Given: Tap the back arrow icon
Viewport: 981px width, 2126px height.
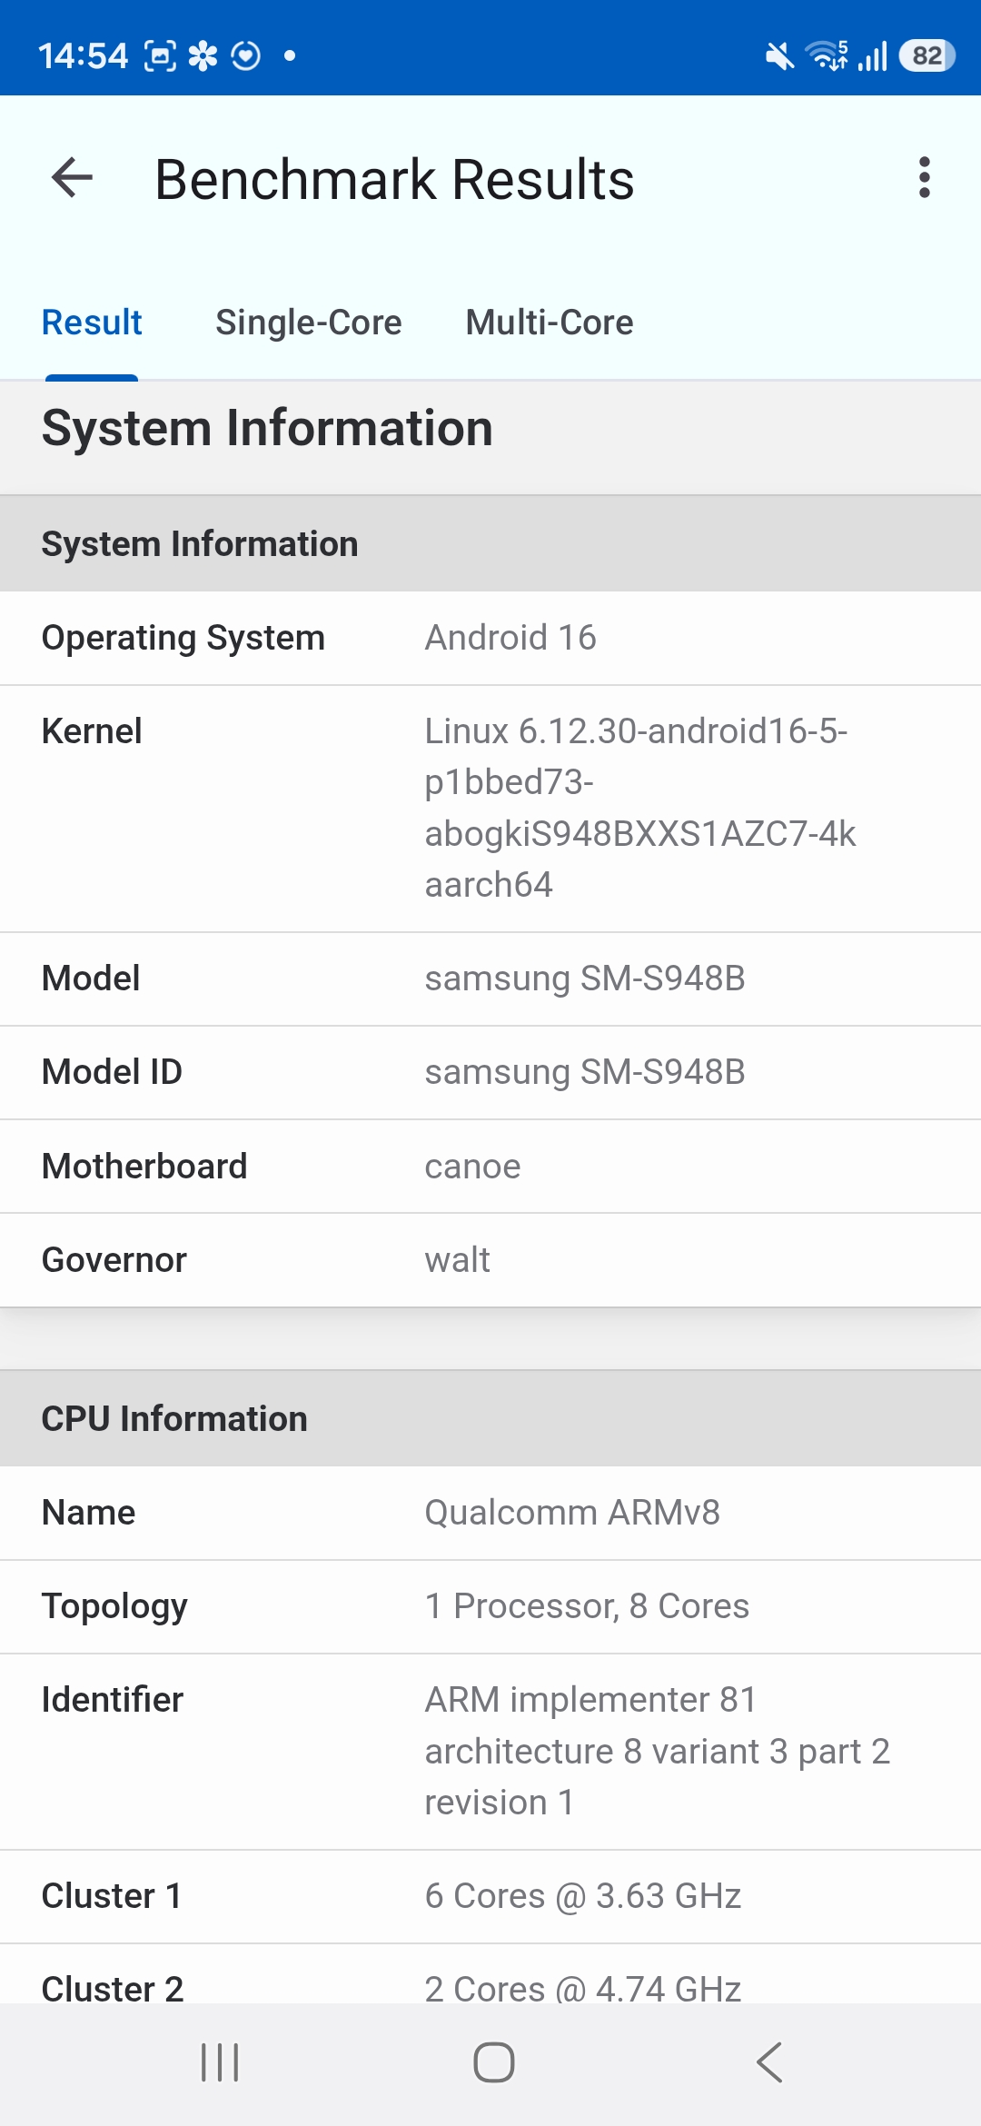Looking at the screenshot, I should click(73, 178).
